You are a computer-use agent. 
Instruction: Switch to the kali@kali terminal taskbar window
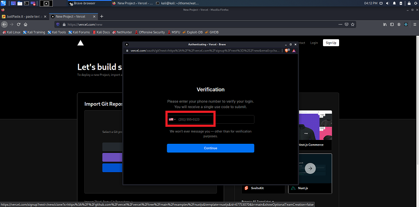[177, 3]
